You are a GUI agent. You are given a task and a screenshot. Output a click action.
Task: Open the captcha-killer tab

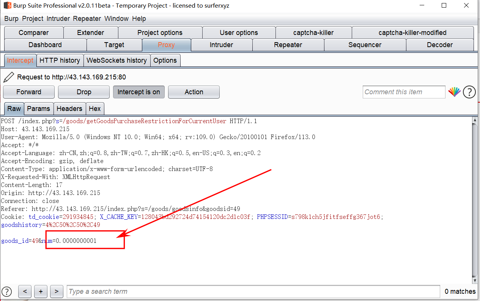313,33
